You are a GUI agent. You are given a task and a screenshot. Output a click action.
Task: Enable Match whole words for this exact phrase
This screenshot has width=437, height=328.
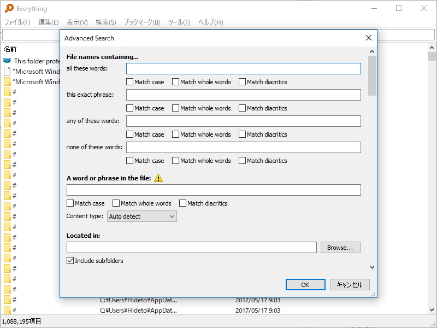tap(175, 108)
